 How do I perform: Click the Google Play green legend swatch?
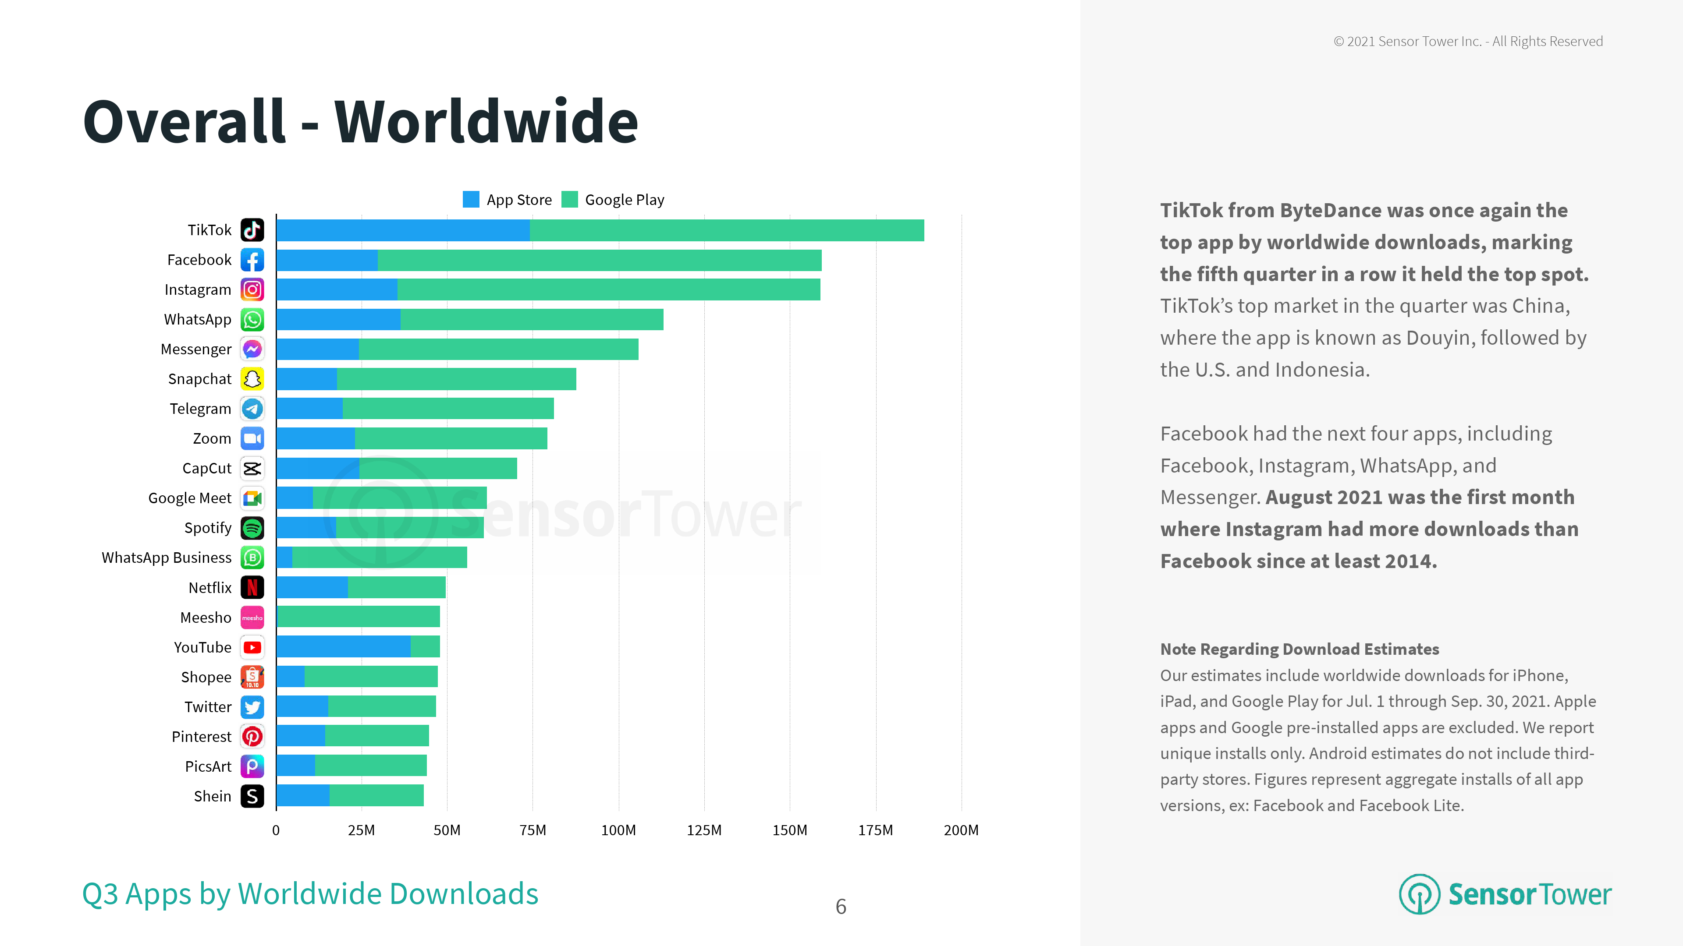[570, 199]
